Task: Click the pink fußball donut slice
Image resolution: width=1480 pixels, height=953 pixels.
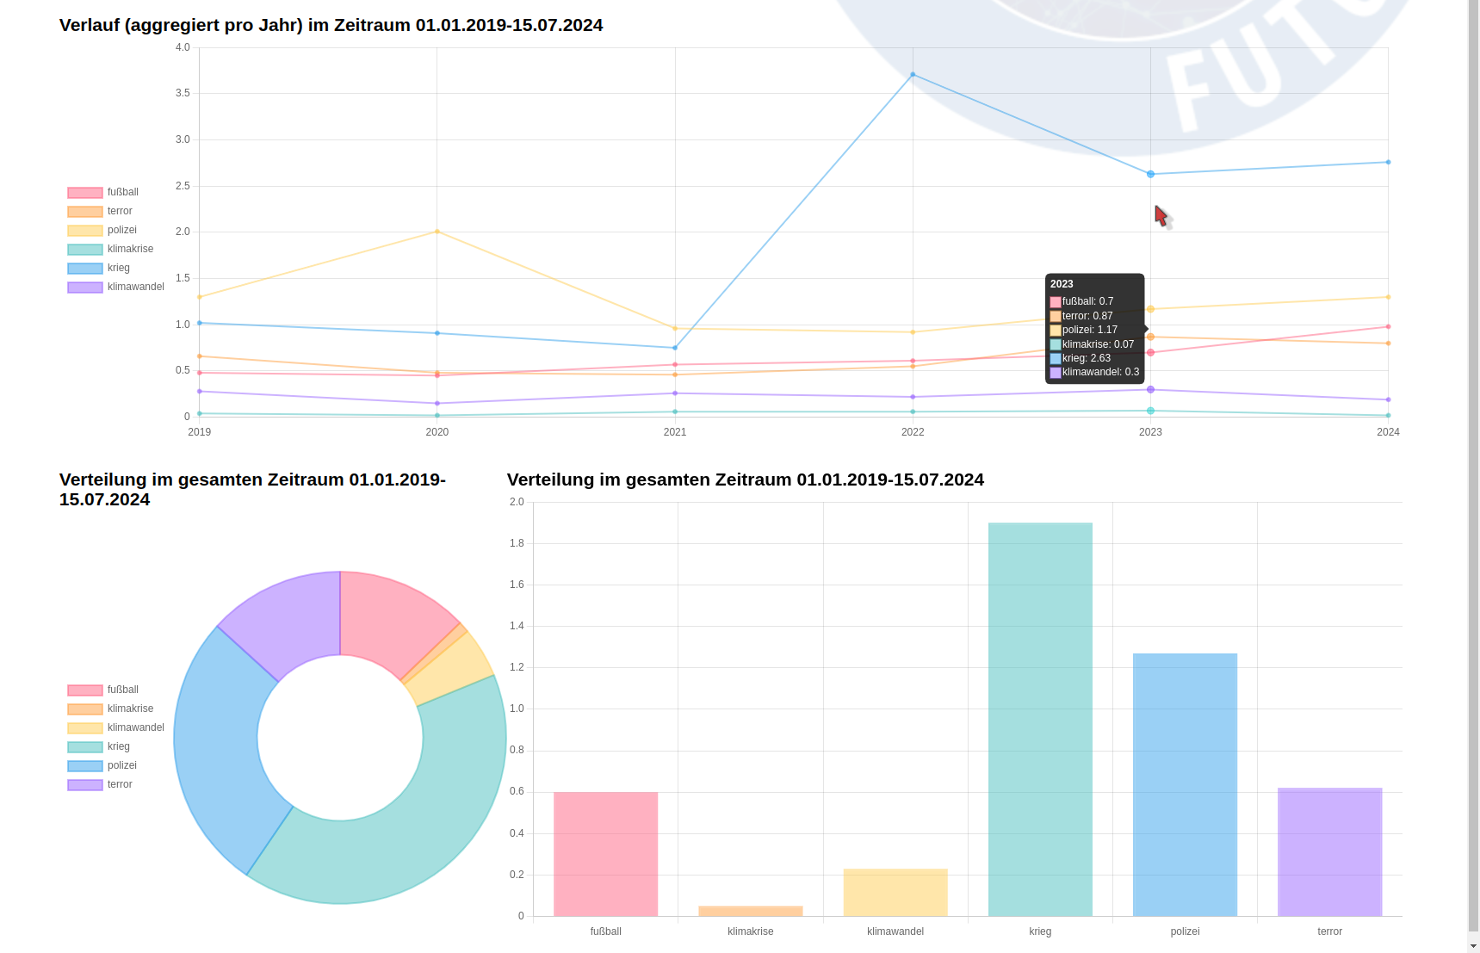Action: [387, 620]
